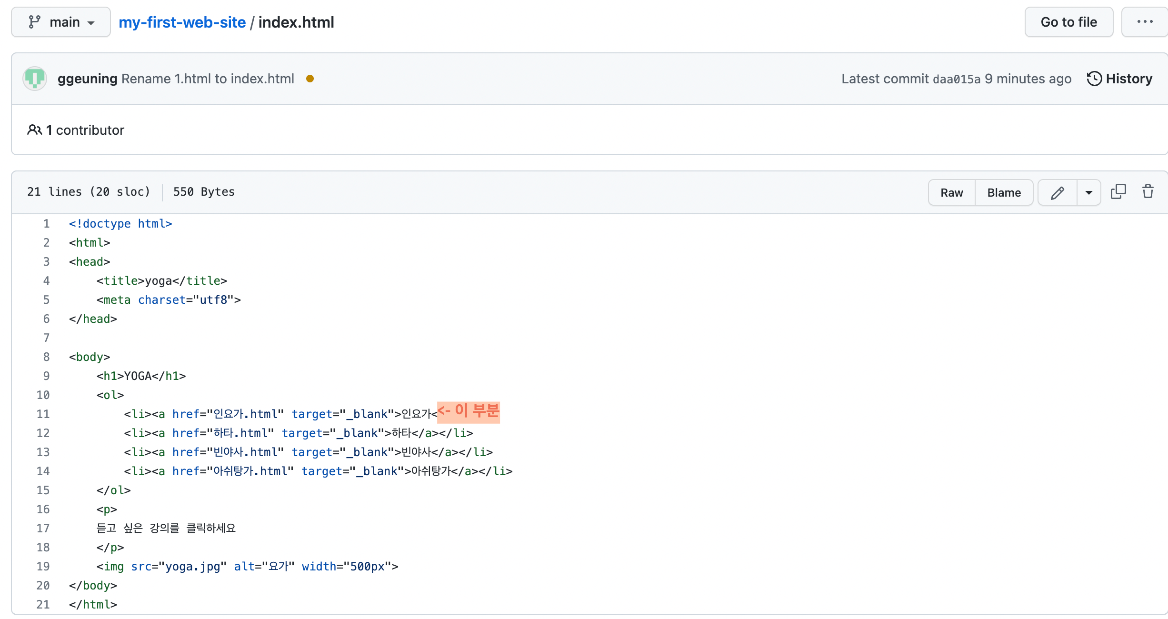Click the ggeuning username link
The width and height of the screenshot is (1168, 619).
pos(87,79)
